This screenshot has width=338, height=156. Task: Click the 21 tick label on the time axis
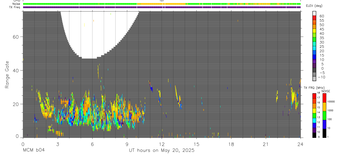(266, 144)
